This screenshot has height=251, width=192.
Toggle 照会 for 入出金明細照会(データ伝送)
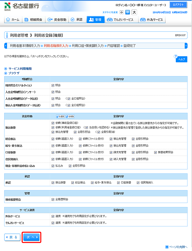coord(53,99)
